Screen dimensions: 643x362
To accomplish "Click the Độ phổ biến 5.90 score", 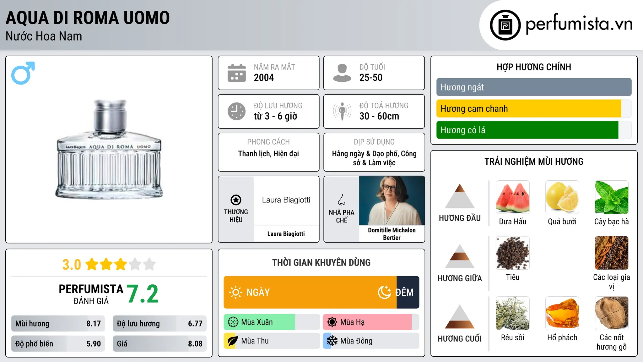I will click(58, 344).
